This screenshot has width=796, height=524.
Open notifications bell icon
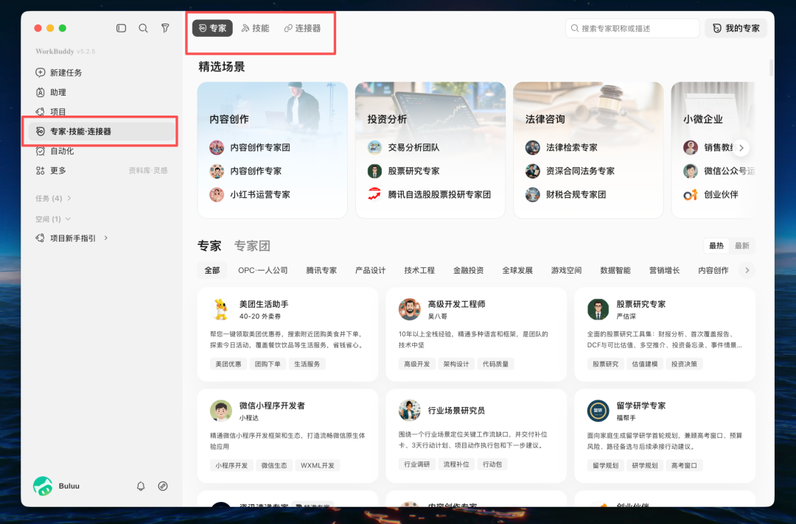[x=141, y=486]
